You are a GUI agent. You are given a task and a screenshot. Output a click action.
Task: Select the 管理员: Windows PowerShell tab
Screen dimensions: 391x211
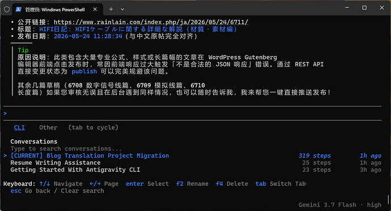click(57, 10)
